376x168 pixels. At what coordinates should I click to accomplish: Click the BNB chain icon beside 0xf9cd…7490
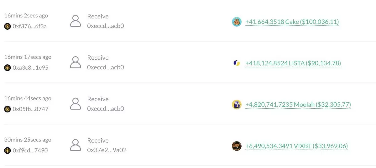pyautogui.click(x=7, y=151)
